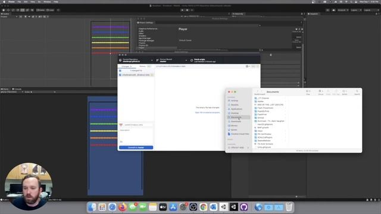Image resolution: width=381 pixels, height=214 pixels.
Task: Open the Window menu in menu bar
Action: click(47, 2)
